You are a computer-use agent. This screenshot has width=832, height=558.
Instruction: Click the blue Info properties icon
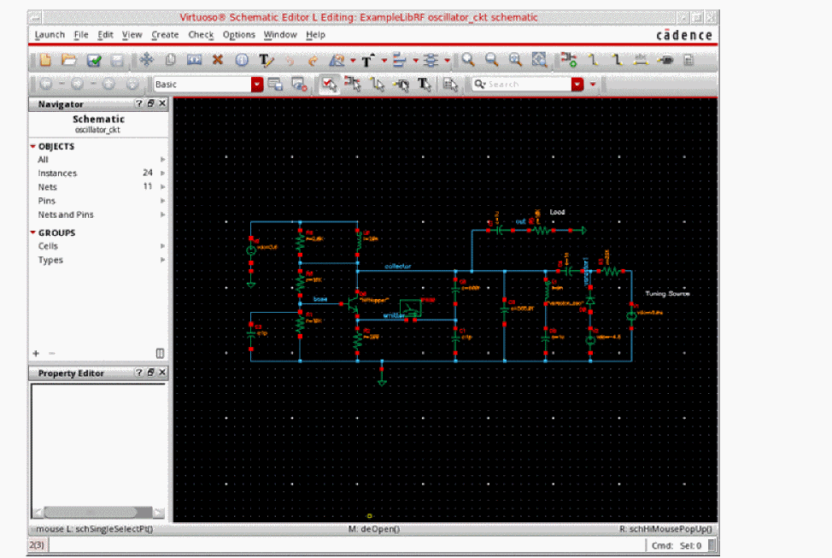[242, 60]
